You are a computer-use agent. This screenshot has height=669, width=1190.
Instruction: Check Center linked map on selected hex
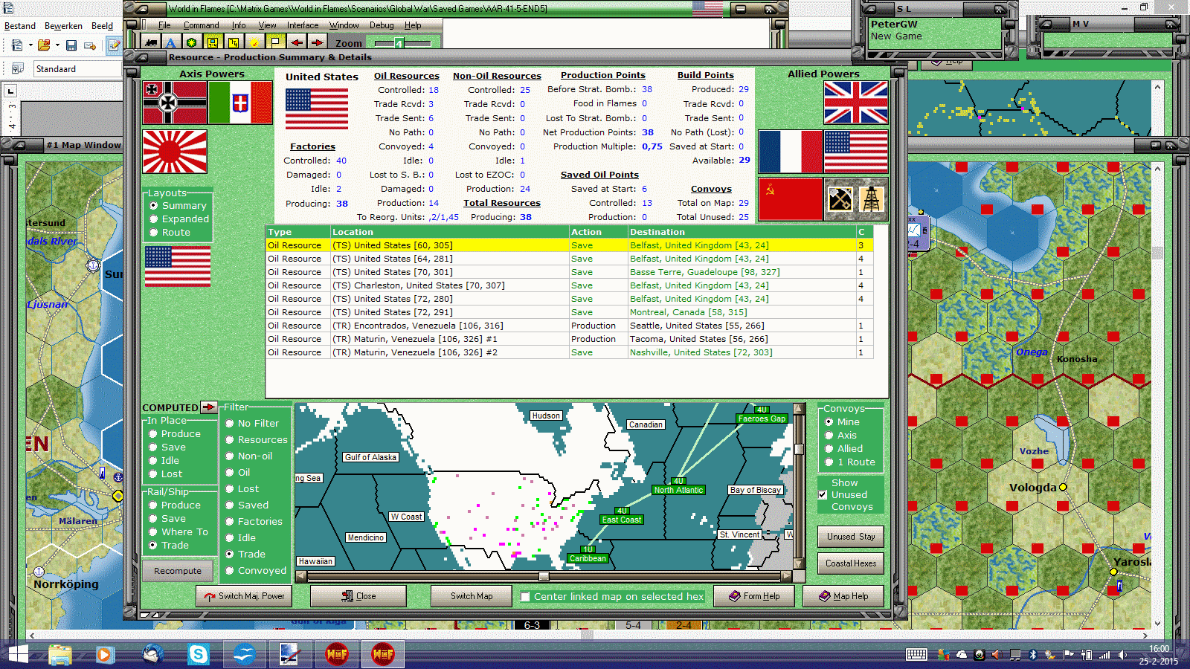tap(525, 596)
